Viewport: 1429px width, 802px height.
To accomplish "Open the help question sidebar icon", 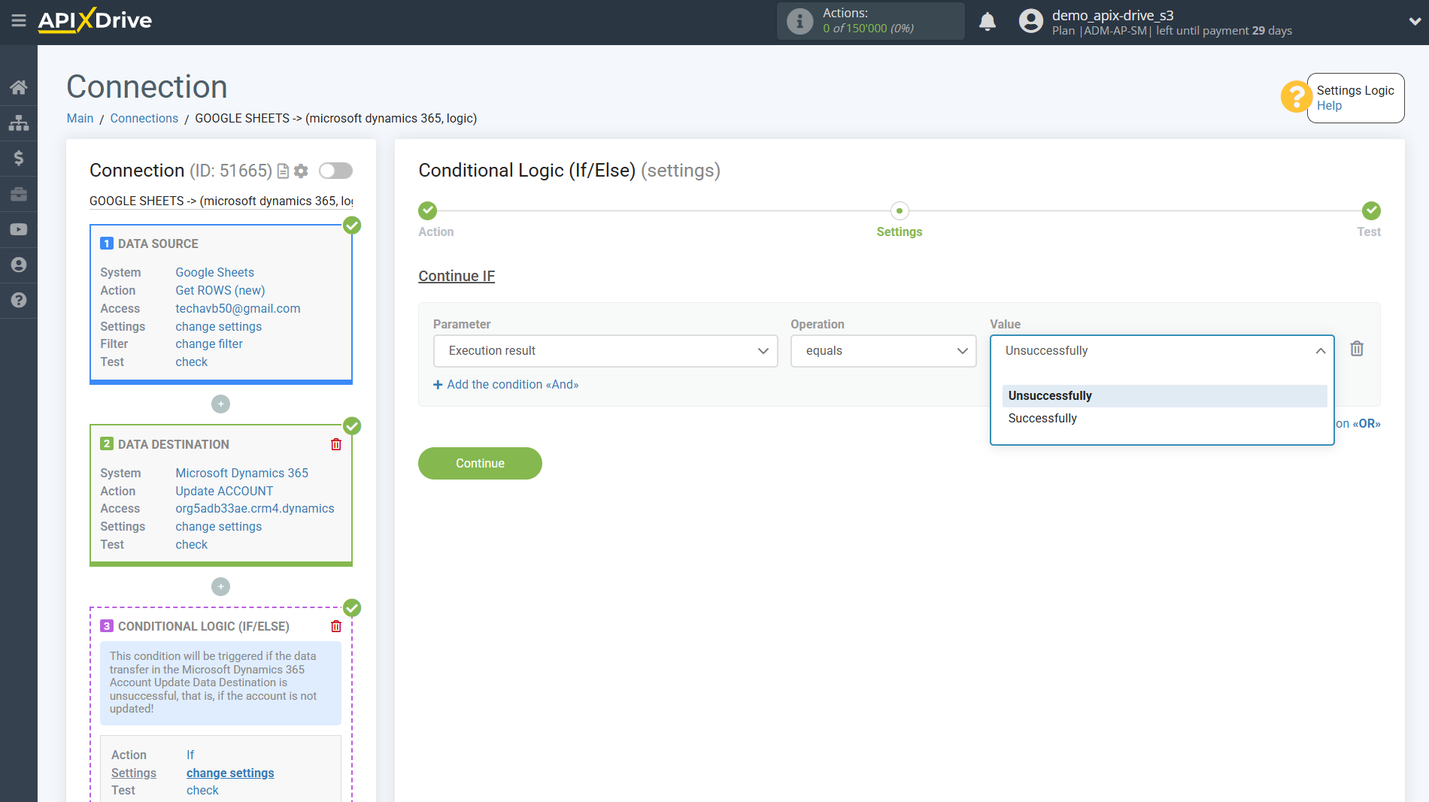I will point(19,300).
